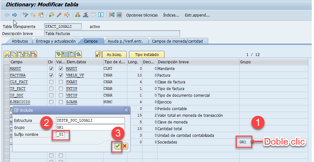Toggle Display/Change mode with glasses-pencil icon
Screen dimensions: 314x162
pos(26,15)
